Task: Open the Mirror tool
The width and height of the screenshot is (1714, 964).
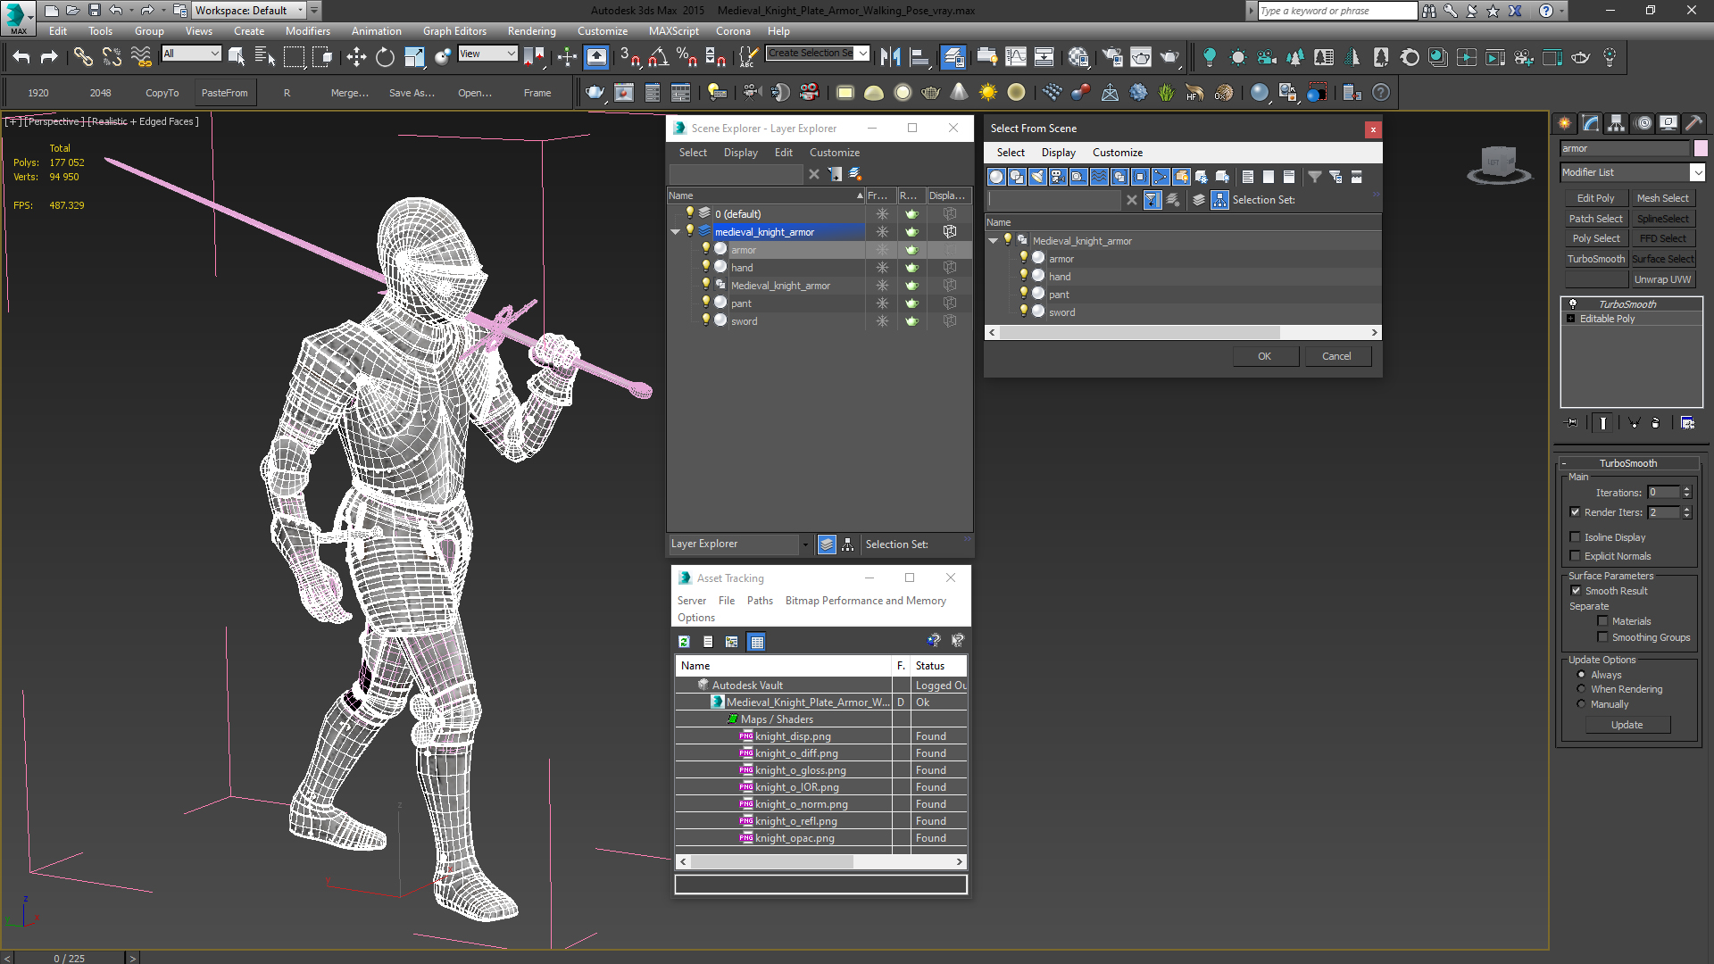Action: (x=890, y=58)
